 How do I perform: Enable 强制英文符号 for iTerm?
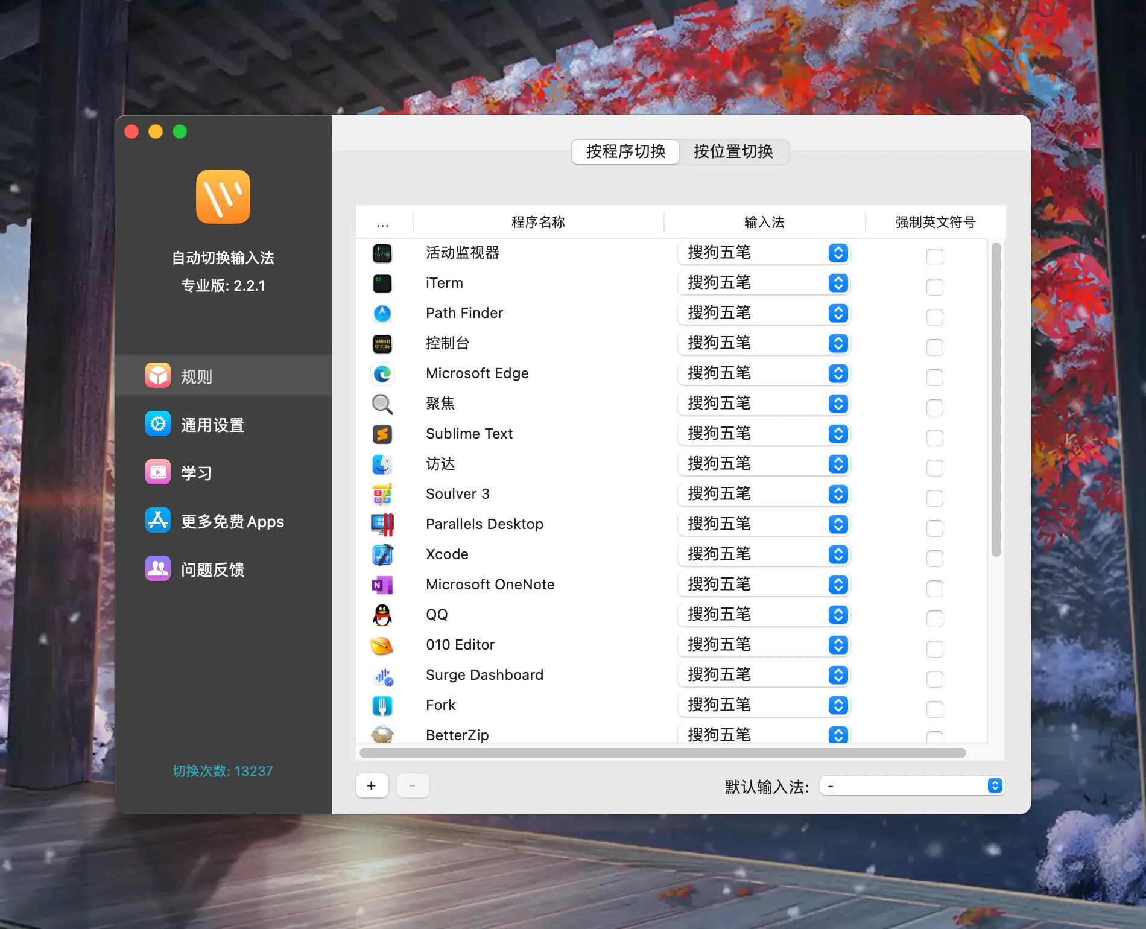tap(935, 287)
